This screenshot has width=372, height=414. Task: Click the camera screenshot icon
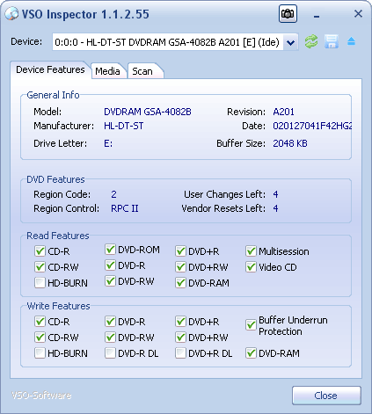[288, 14]
